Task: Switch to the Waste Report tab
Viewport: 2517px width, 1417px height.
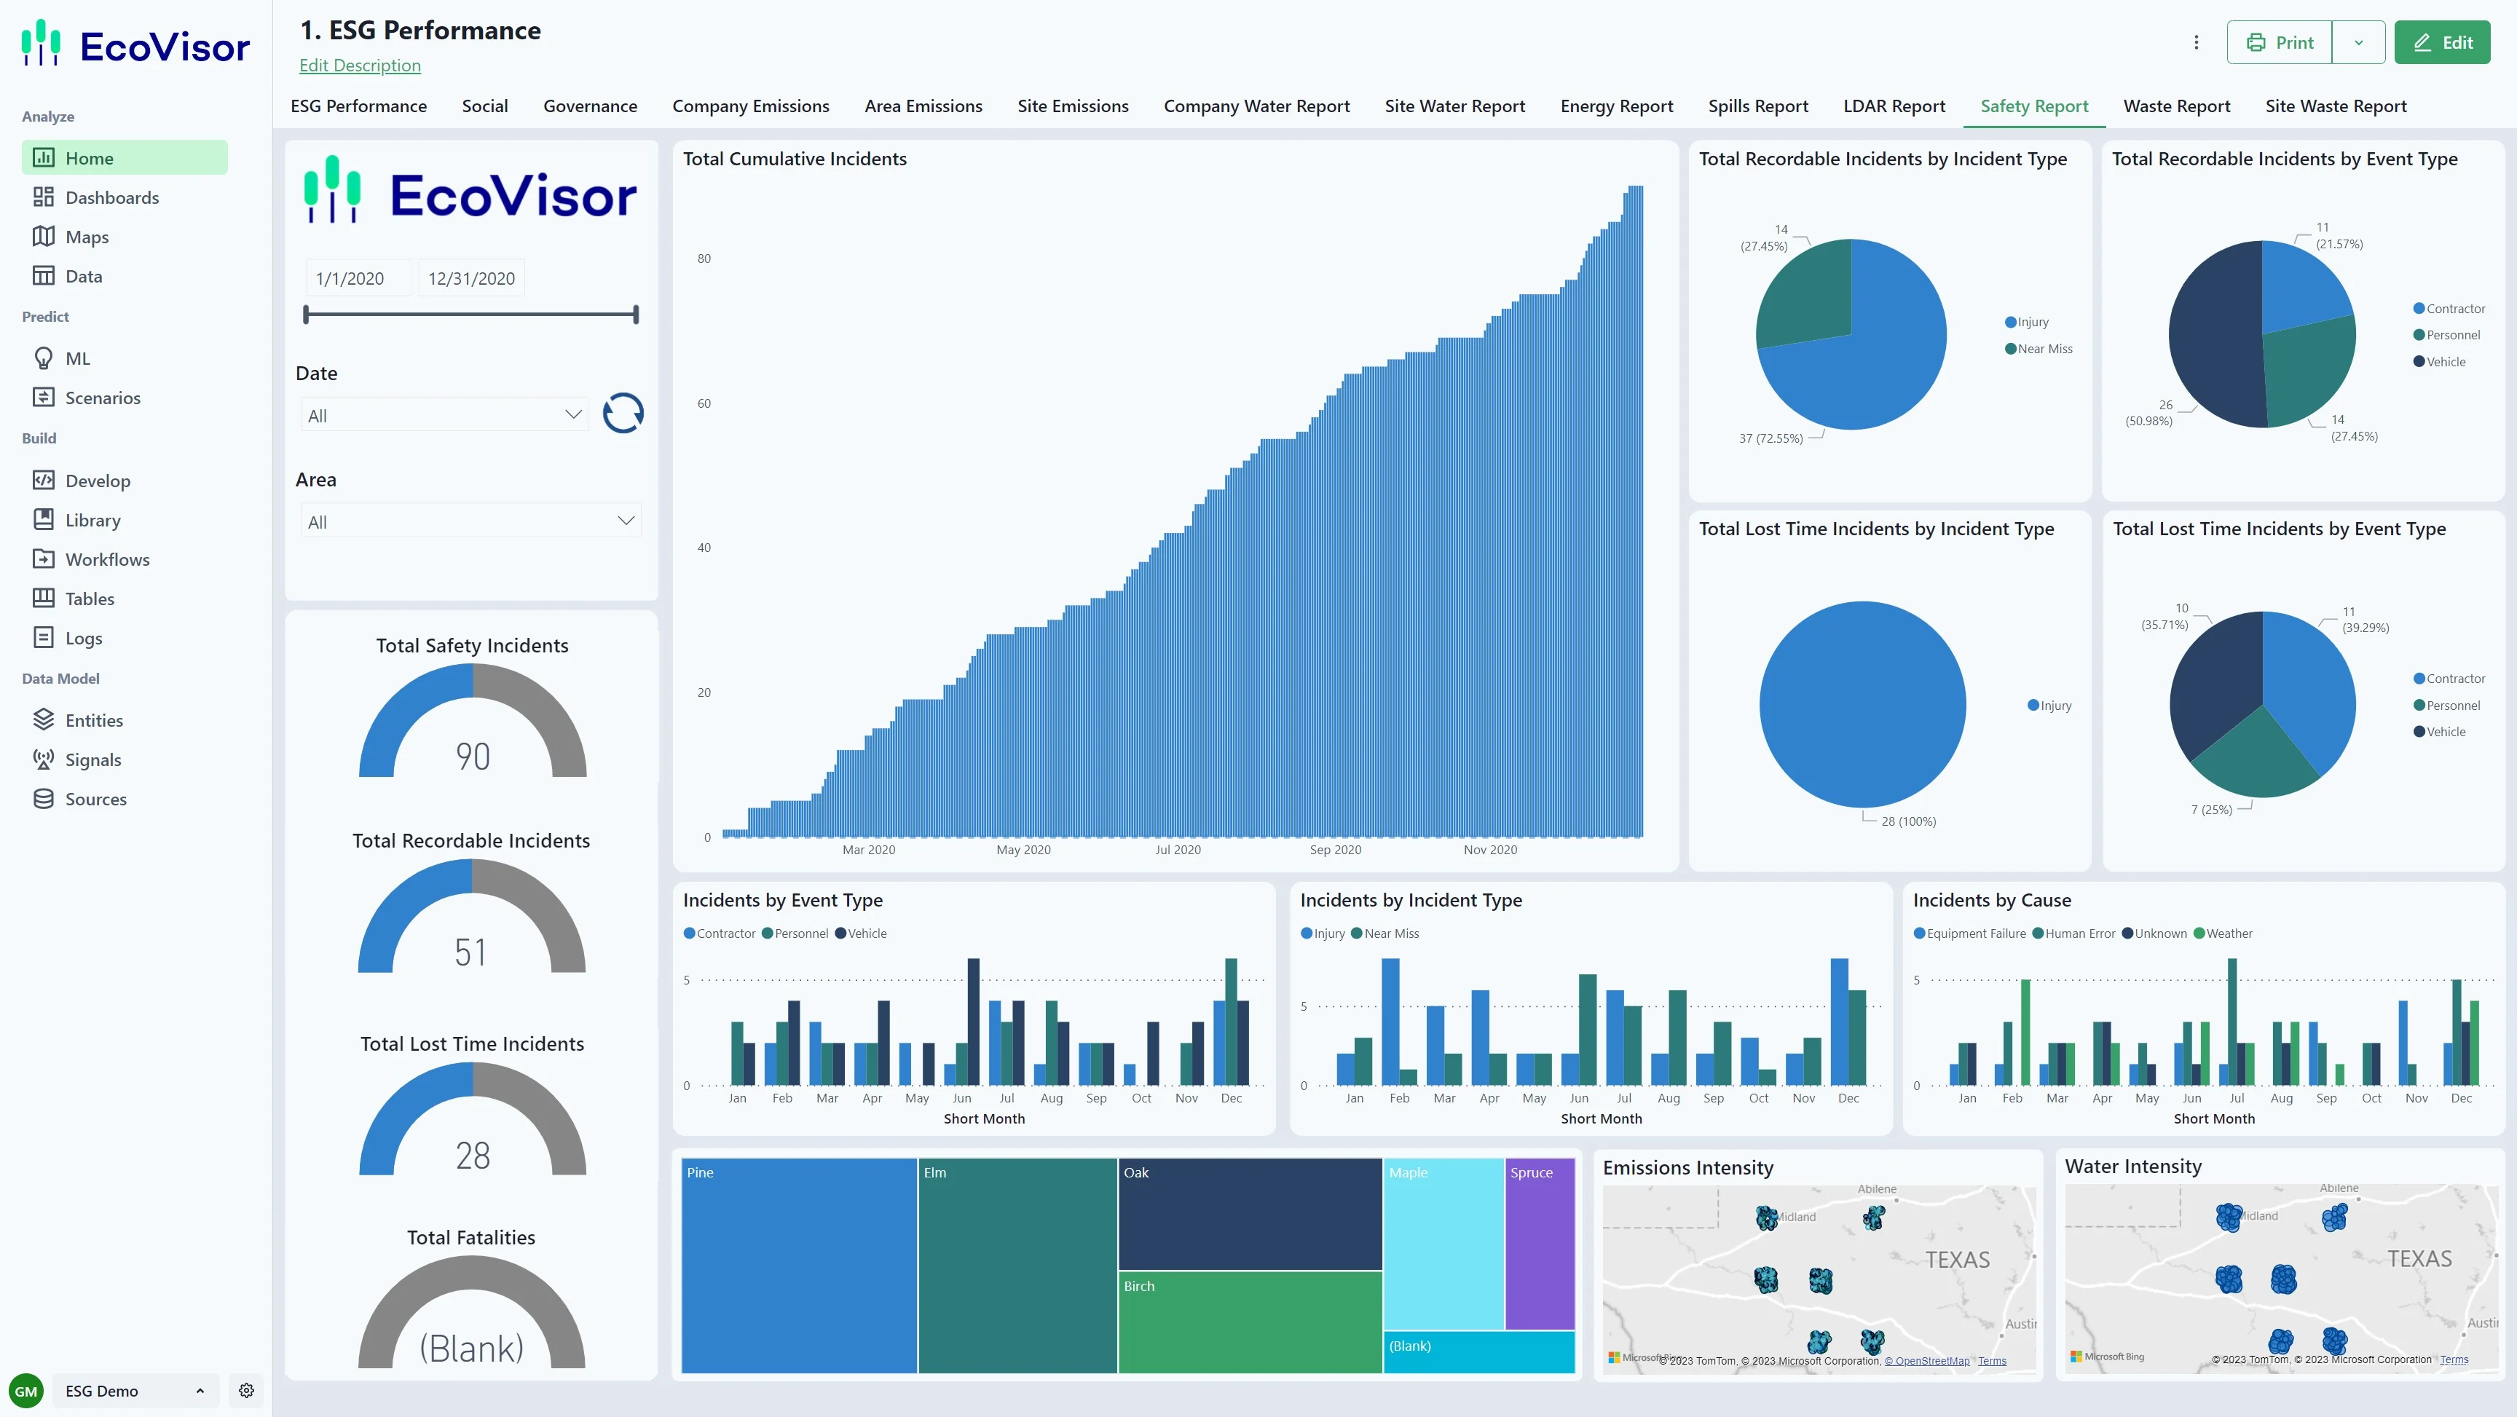Action: tap(2176, 106)
